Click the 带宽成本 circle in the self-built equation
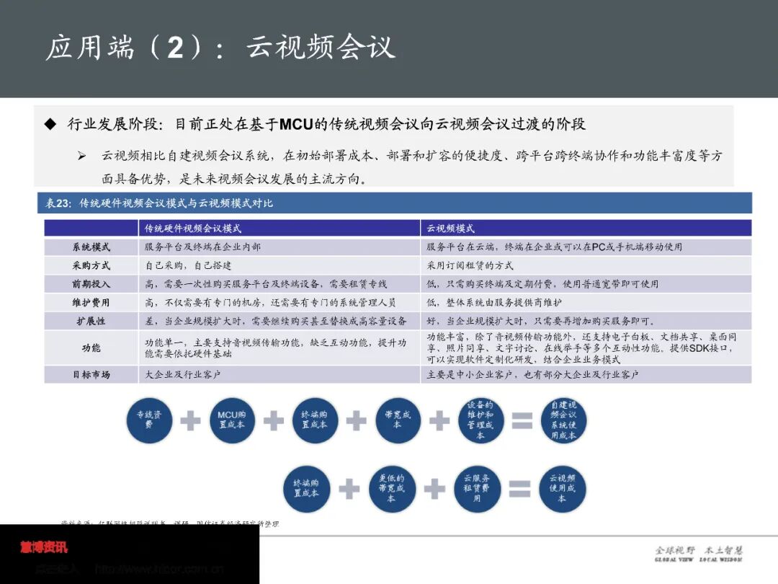The width and height of the screenshot is (778, 584). (398, 420)
